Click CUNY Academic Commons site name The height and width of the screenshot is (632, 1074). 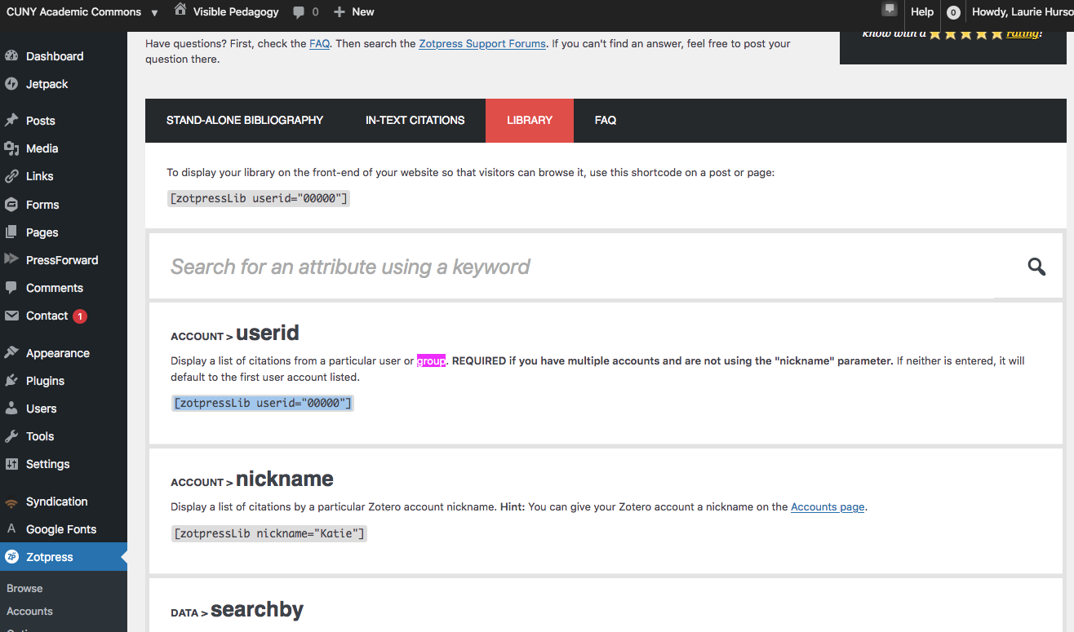[x=73, y=12]
